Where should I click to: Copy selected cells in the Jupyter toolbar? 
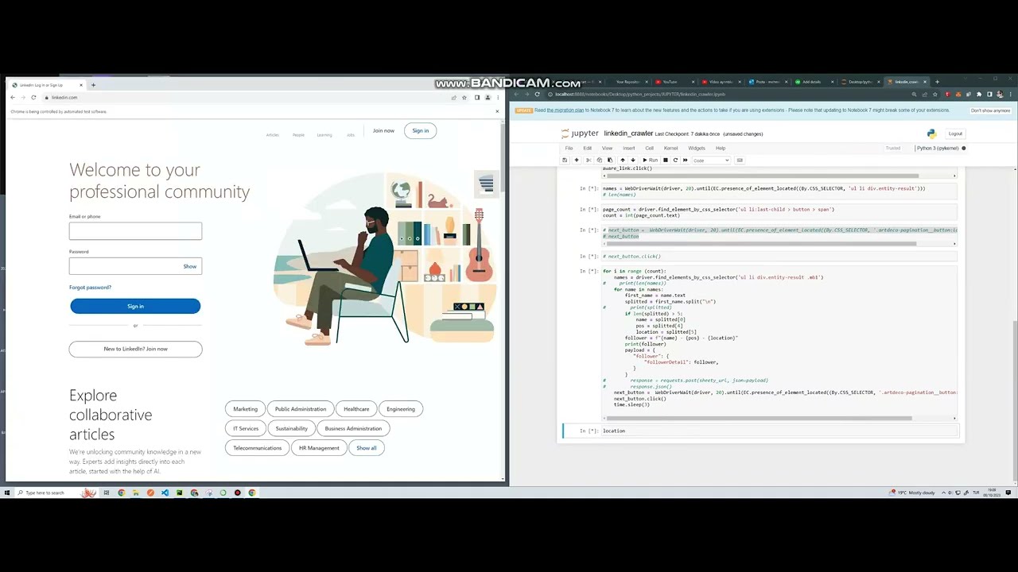[600, 160]
